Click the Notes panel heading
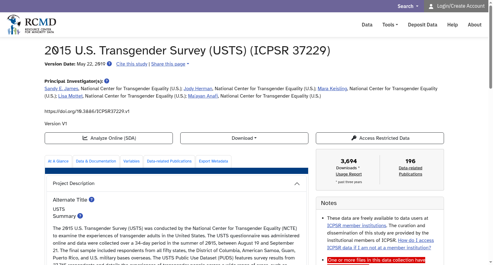Screen dimensions: 493x265 [x=329, y=203]
